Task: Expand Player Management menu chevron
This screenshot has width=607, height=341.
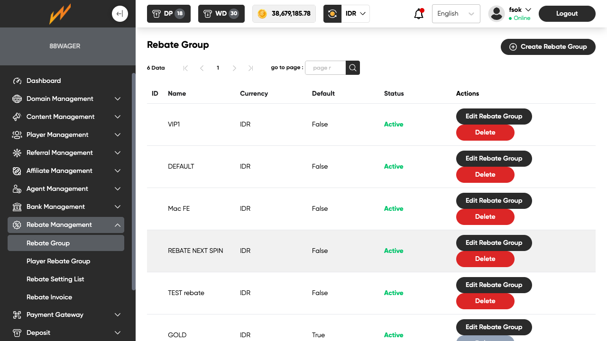Action: tap(118, 135)
